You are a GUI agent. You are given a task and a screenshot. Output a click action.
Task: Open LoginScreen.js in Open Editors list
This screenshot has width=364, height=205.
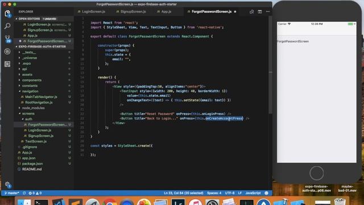[44, 24]
